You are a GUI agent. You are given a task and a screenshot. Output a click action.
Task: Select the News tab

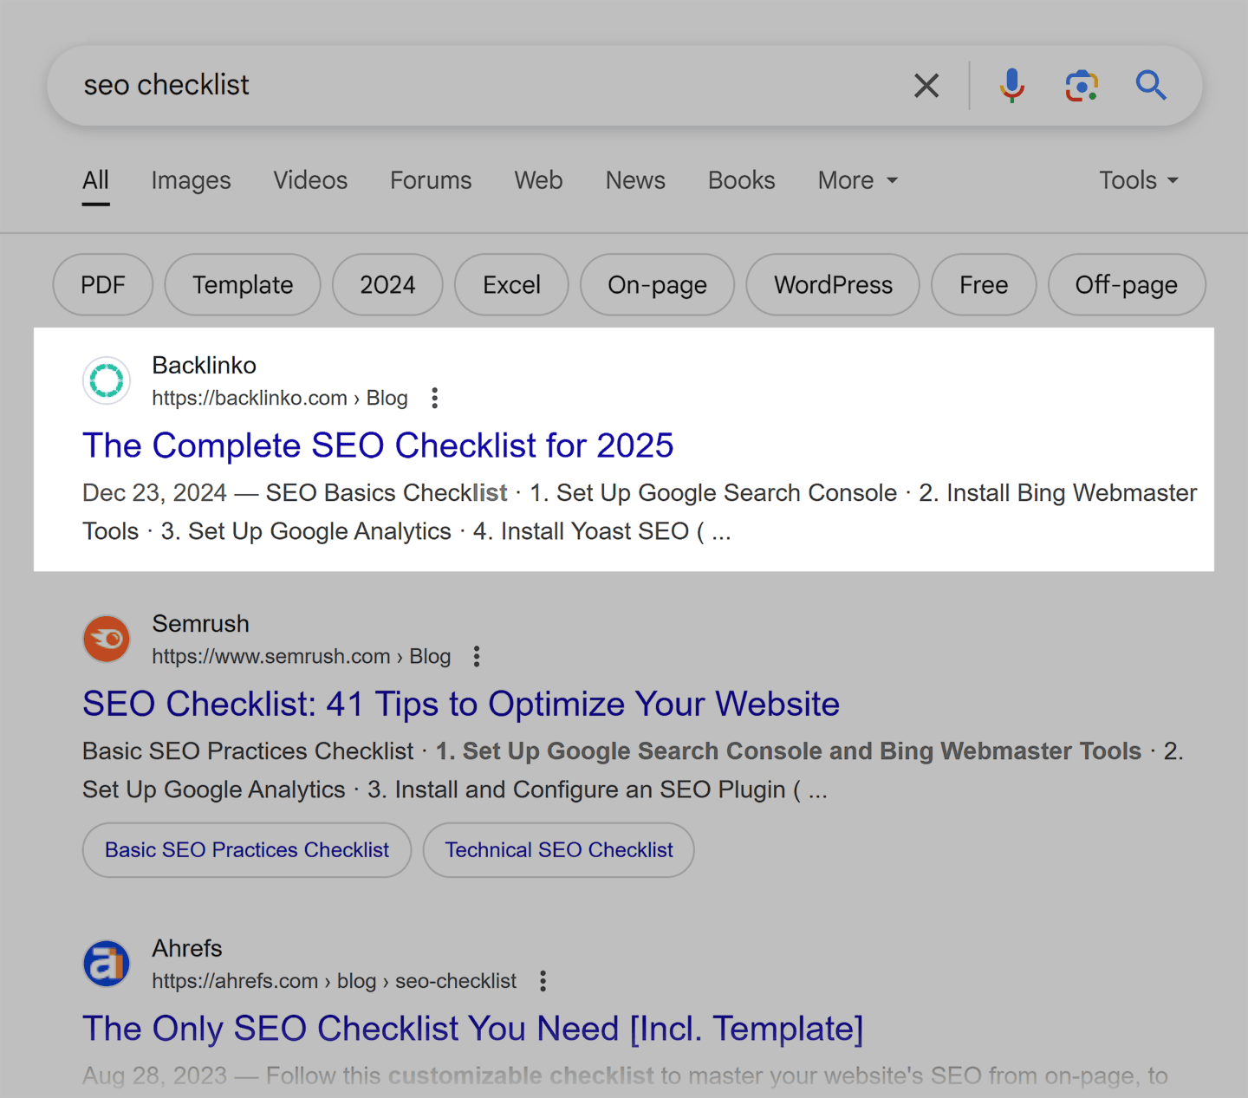(x=635, y=180)
